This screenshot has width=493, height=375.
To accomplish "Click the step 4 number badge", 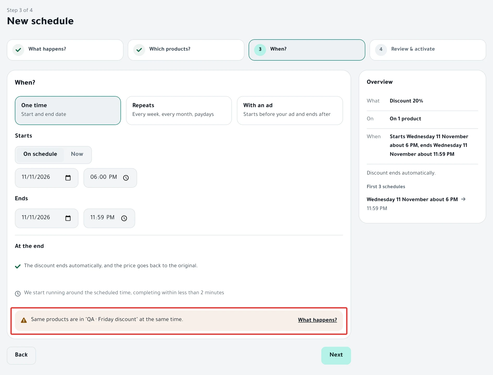I will tap(381, 50).
